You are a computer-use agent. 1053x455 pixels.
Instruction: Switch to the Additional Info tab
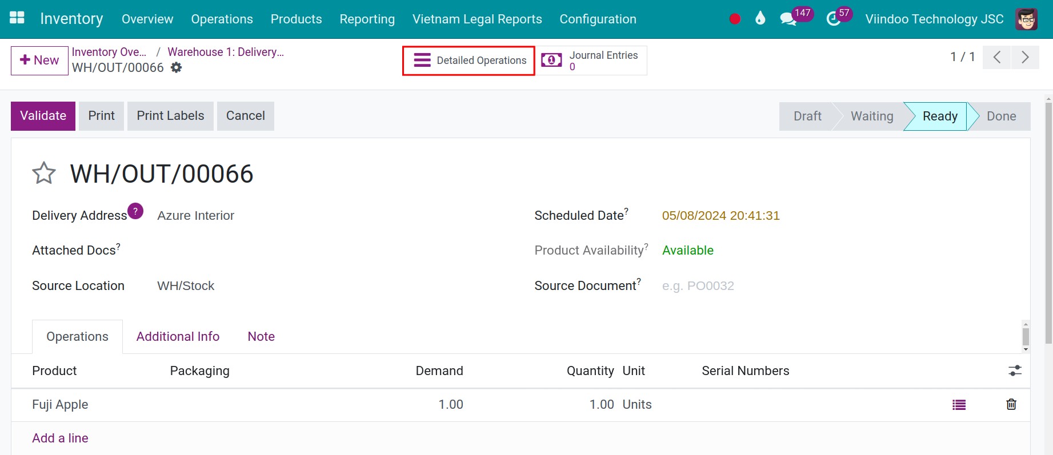178,337
